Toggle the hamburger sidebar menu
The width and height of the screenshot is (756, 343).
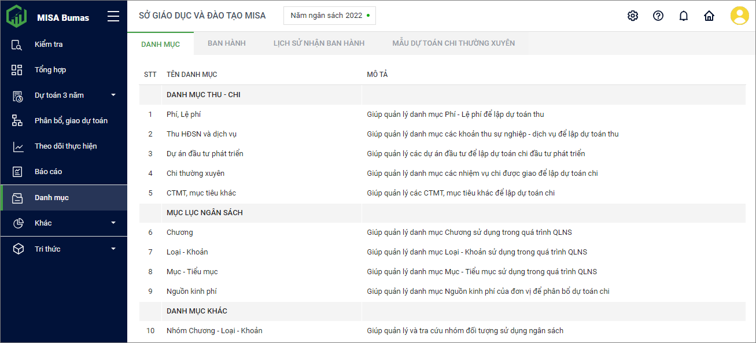tap(113, 17)
